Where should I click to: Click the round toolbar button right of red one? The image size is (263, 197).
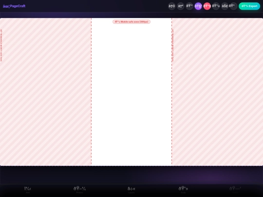pyautogui.click(x=216, y=6)
